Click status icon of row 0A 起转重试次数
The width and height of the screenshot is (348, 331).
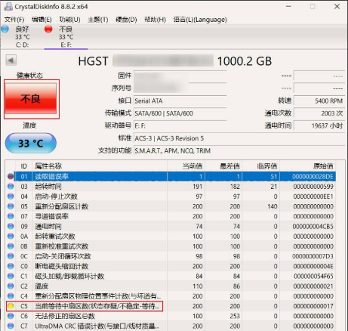(x=11, y=237)
